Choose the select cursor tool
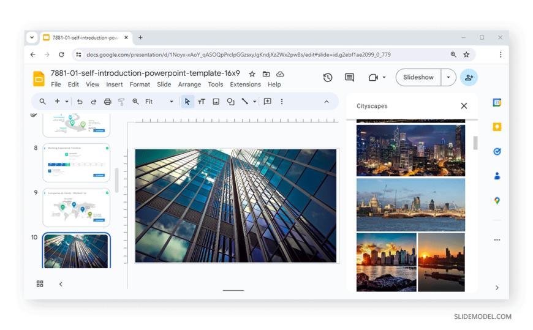This screenshot has width=533, height=330. click(187, 102)
